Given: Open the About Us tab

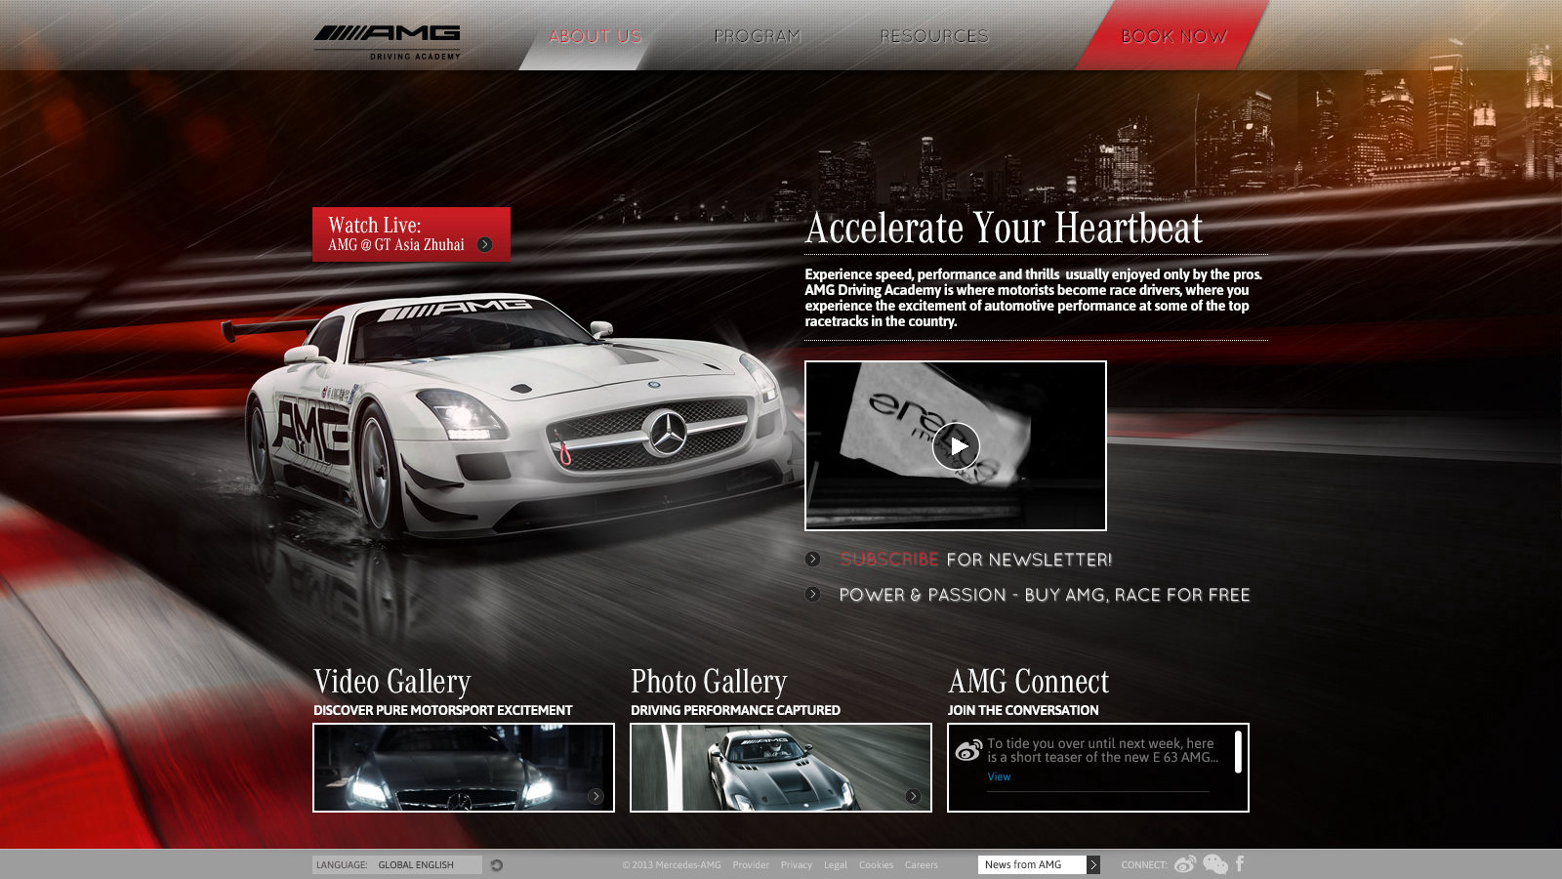Looking at the screenshot, I should [595, 36].
